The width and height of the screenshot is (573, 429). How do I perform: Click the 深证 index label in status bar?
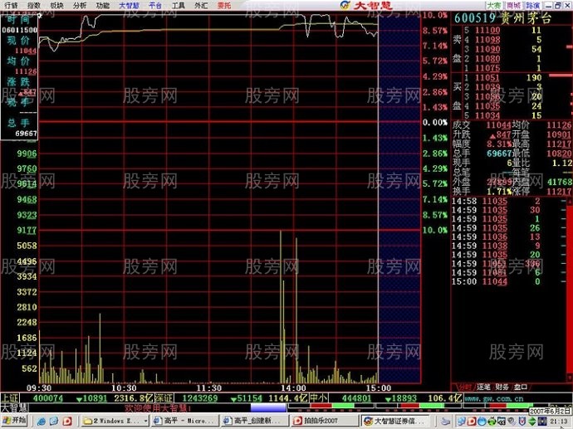pos(164,398)
